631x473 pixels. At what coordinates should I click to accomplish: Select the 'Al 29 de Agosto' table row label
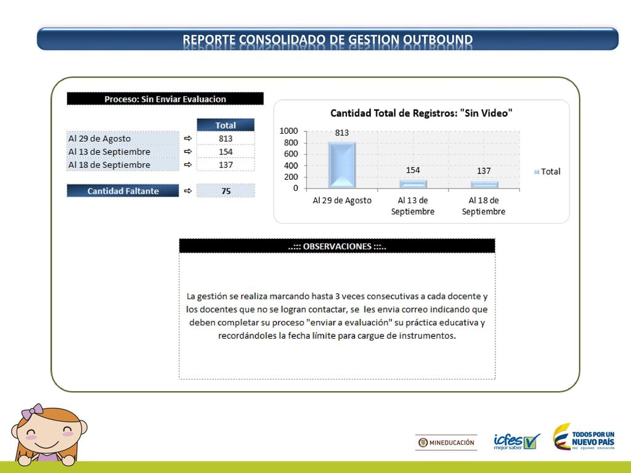[x=123, y=138]
